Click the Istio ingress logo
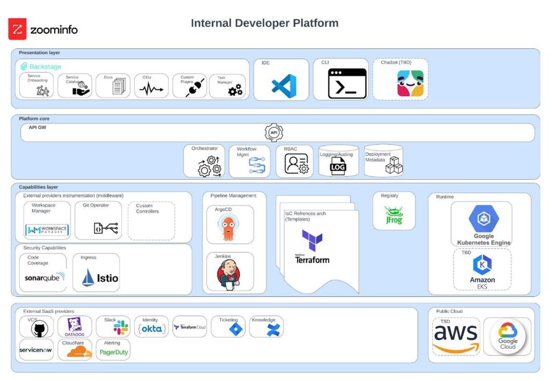This screenshot has width=549, height=381. click(100, 277)
